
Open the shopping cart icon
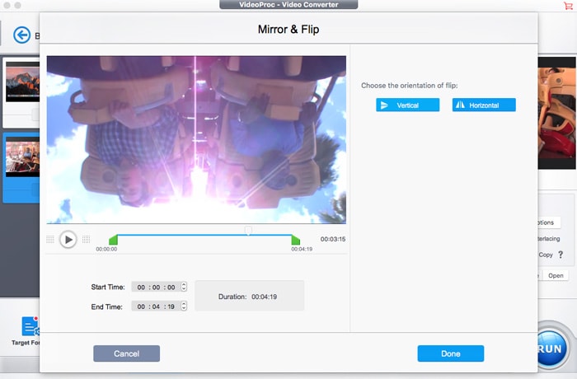coord(568,6)
